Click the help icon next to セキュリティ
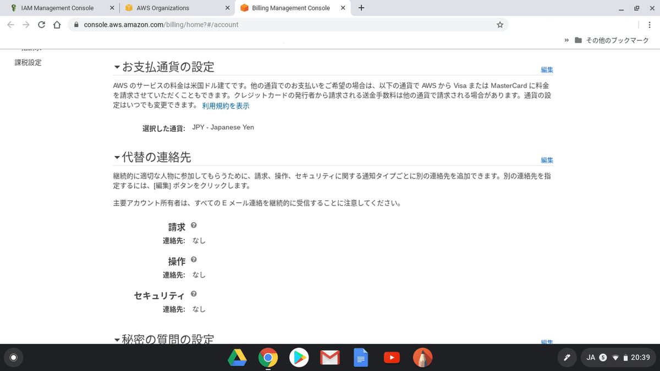The width and height of the screenshot is (660, 371). coord(194,294)
